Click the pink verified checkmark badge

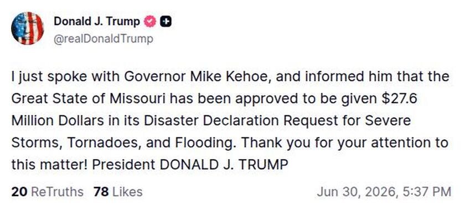click(x=150, y=22)
